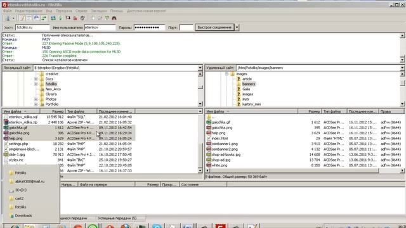
Task: Toggle the local directory tree display
Action: pyautogui.click(x=29, y=18)
